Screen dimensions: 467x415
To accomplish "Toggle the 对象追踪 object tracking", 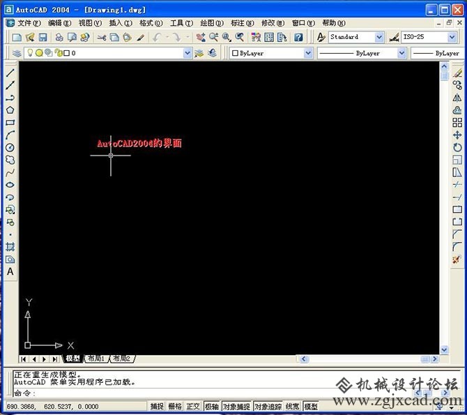I will pos(268,407).
